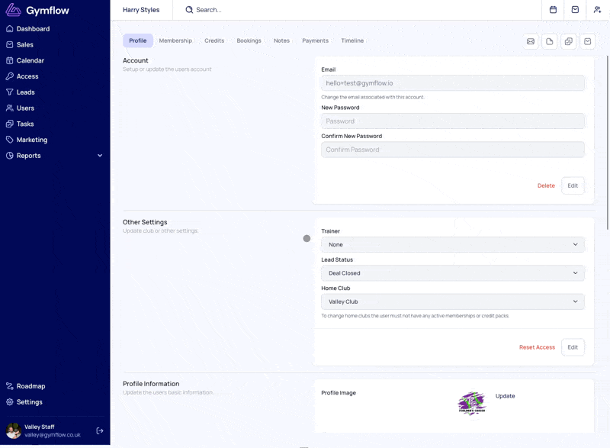Click the Reset Access link
610x448 pixels.
537,347
